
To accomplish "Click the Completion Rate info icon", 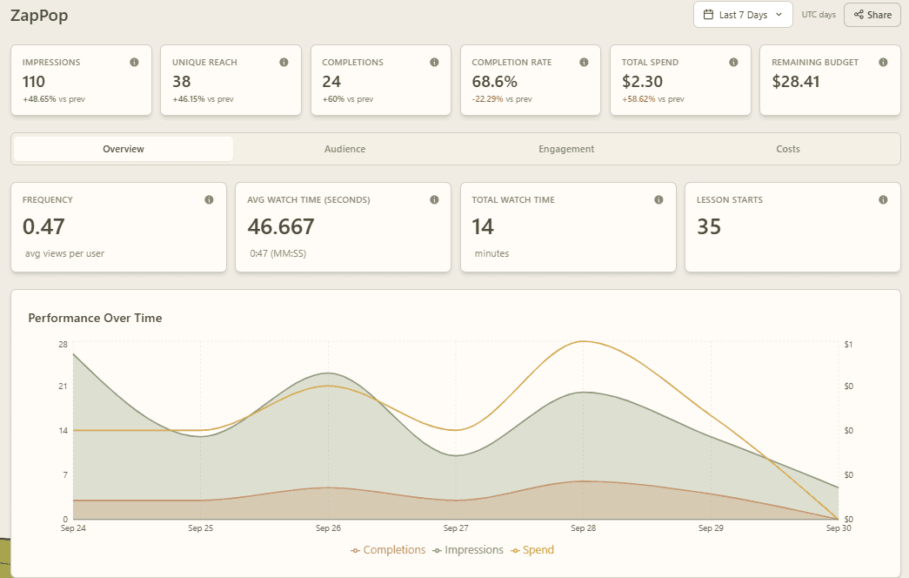I will 584,62.
